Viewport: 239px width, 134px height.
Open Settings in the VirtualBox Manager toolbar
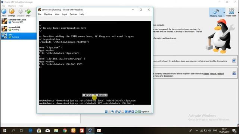pyautogui.click(x=12, y=13)
